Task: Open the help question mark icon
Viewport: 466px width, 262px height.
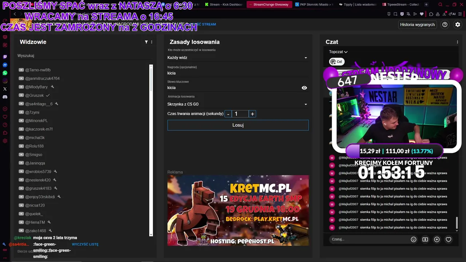Action: pyautogui.click(x=445, y=24)
